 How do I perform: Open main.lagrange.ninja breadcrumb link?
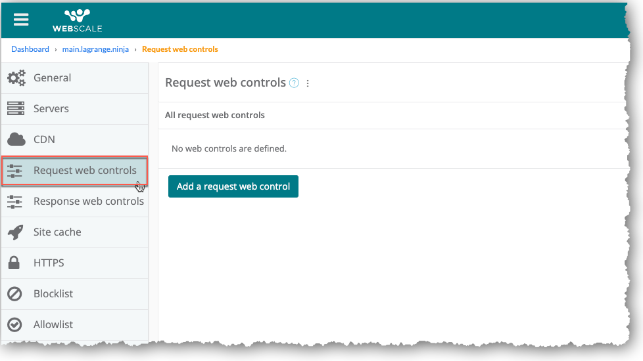[95, 49]
